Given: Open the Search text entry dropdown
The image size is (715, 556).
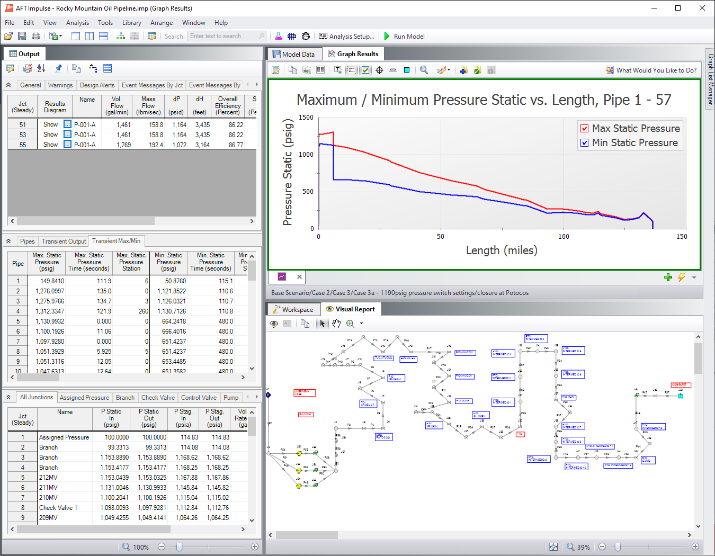Looking at the screenshot, I should pyautogui.click(x=261, y=36).
